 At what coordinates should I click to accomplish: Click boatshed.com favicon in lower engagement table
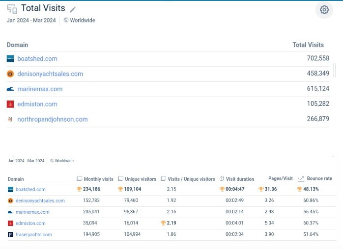[10, 189]
